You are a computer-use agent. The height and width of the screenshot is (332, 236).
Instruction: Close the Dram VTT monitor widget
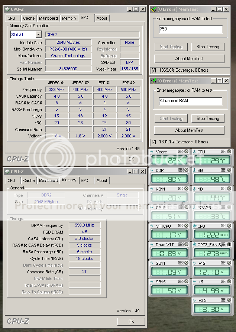[186, 244]
